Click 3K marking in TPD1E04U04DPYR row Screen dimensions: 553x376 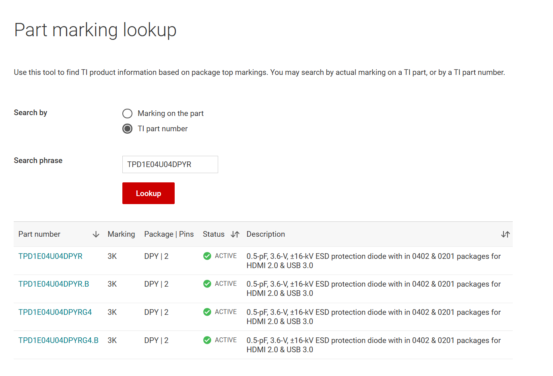click(112, 256)
